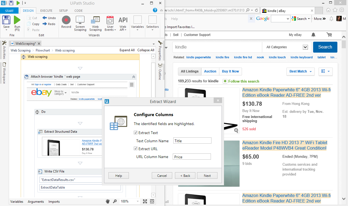This screenshot has height=206, width=348.
Task: Start the Record wizard
Action: (x=66, y=22)
